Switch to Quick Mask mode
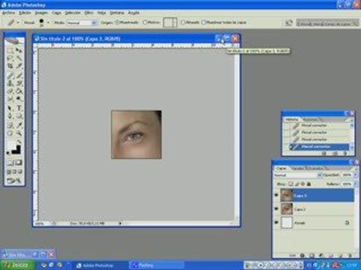Screen dimensions: 361x270 click(19, 163)
